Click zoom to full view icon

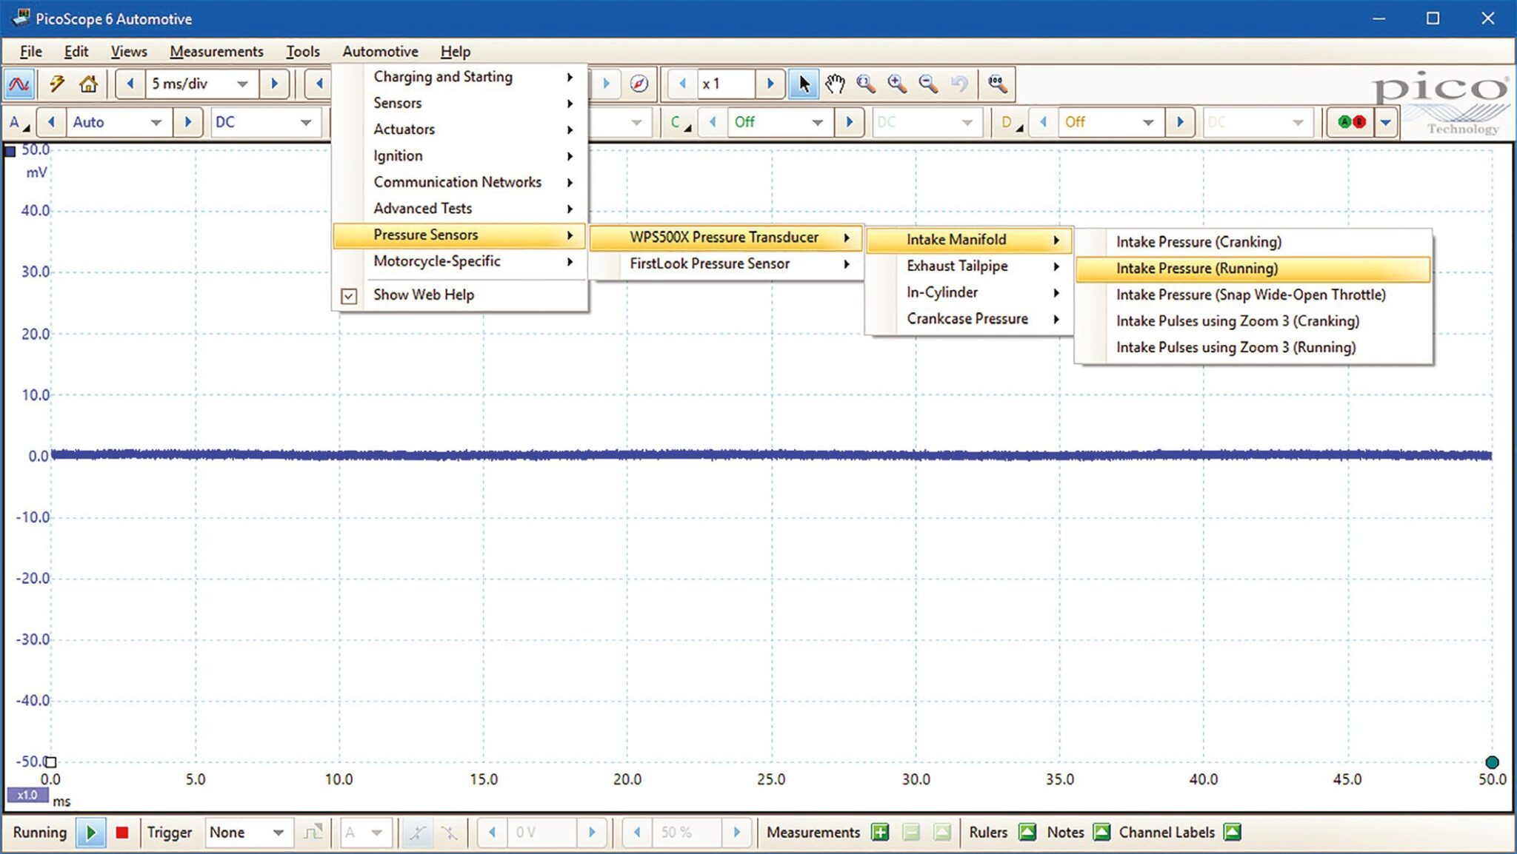coord(998,84)
